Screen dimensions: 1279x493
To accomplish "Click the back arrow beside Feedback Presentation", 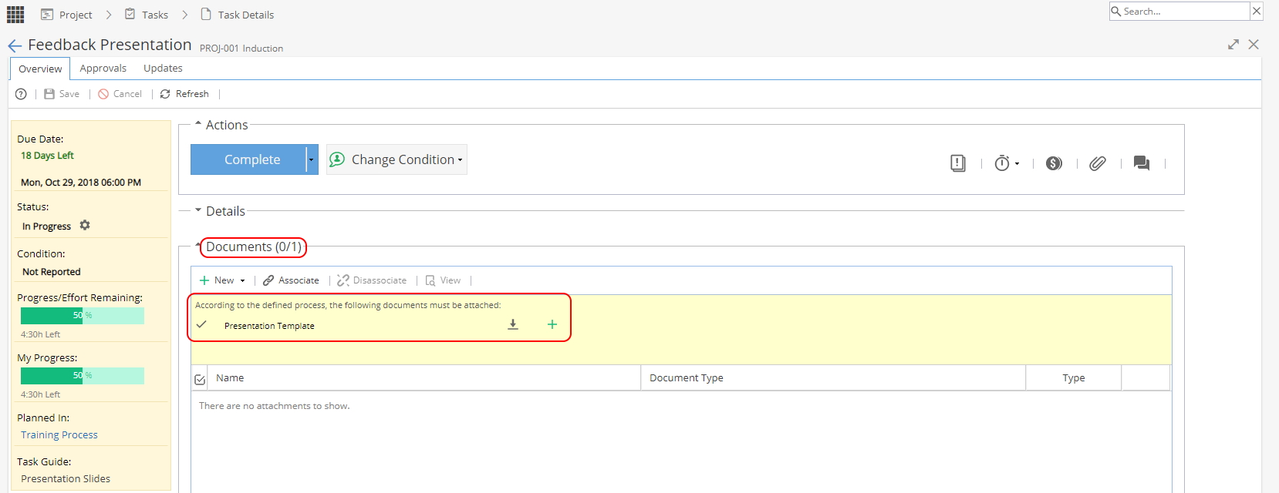I will 15,46.
